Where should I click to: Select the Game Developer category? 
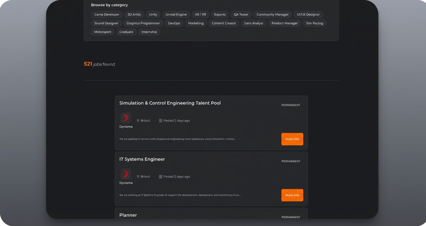tap(106, 14)
